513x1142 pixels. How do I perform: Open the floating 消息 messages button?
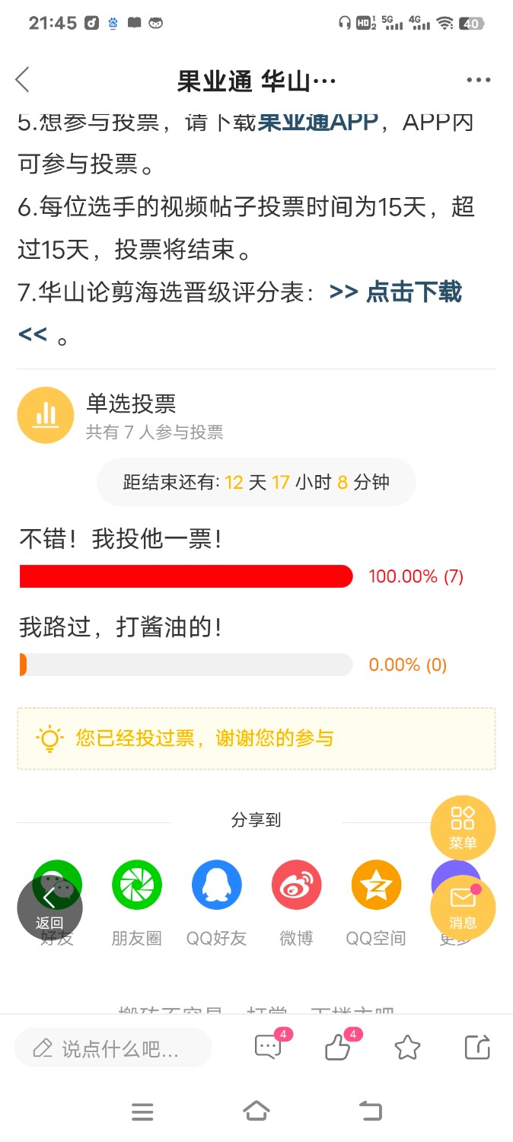[x=463, y=908]
